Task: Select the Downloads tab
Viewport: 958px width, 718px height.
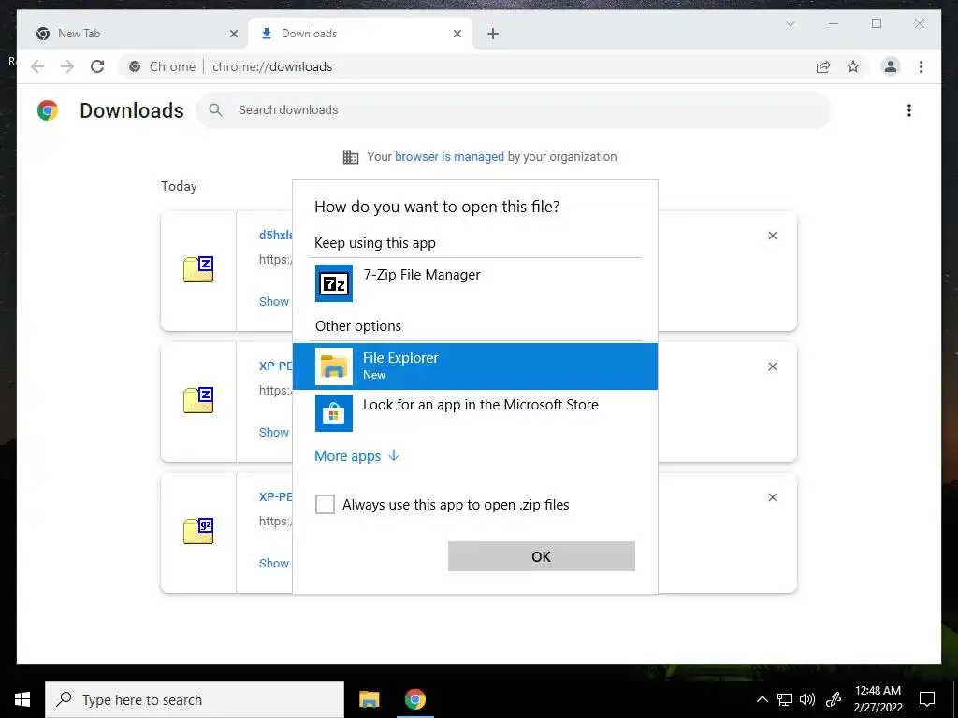Action: 360,34
